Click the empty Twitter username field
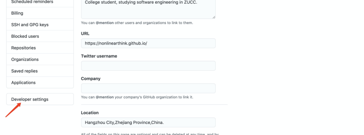The width and height of the screenshot is (364, 135). tap(148, 66)
